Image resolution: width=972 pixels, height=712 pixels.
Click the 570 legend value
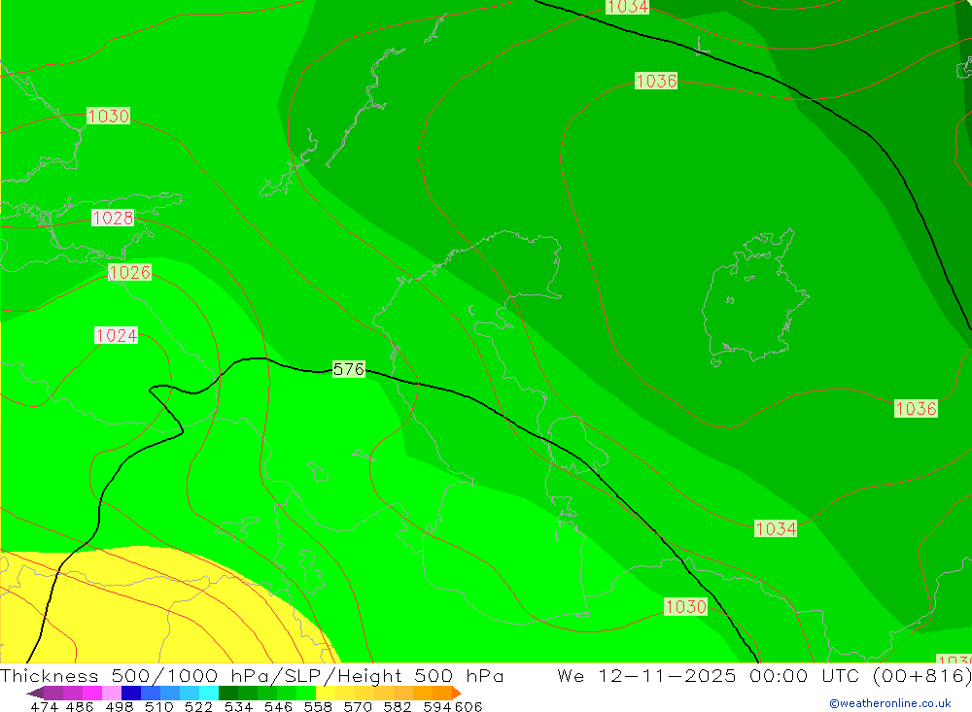(358, 706)
